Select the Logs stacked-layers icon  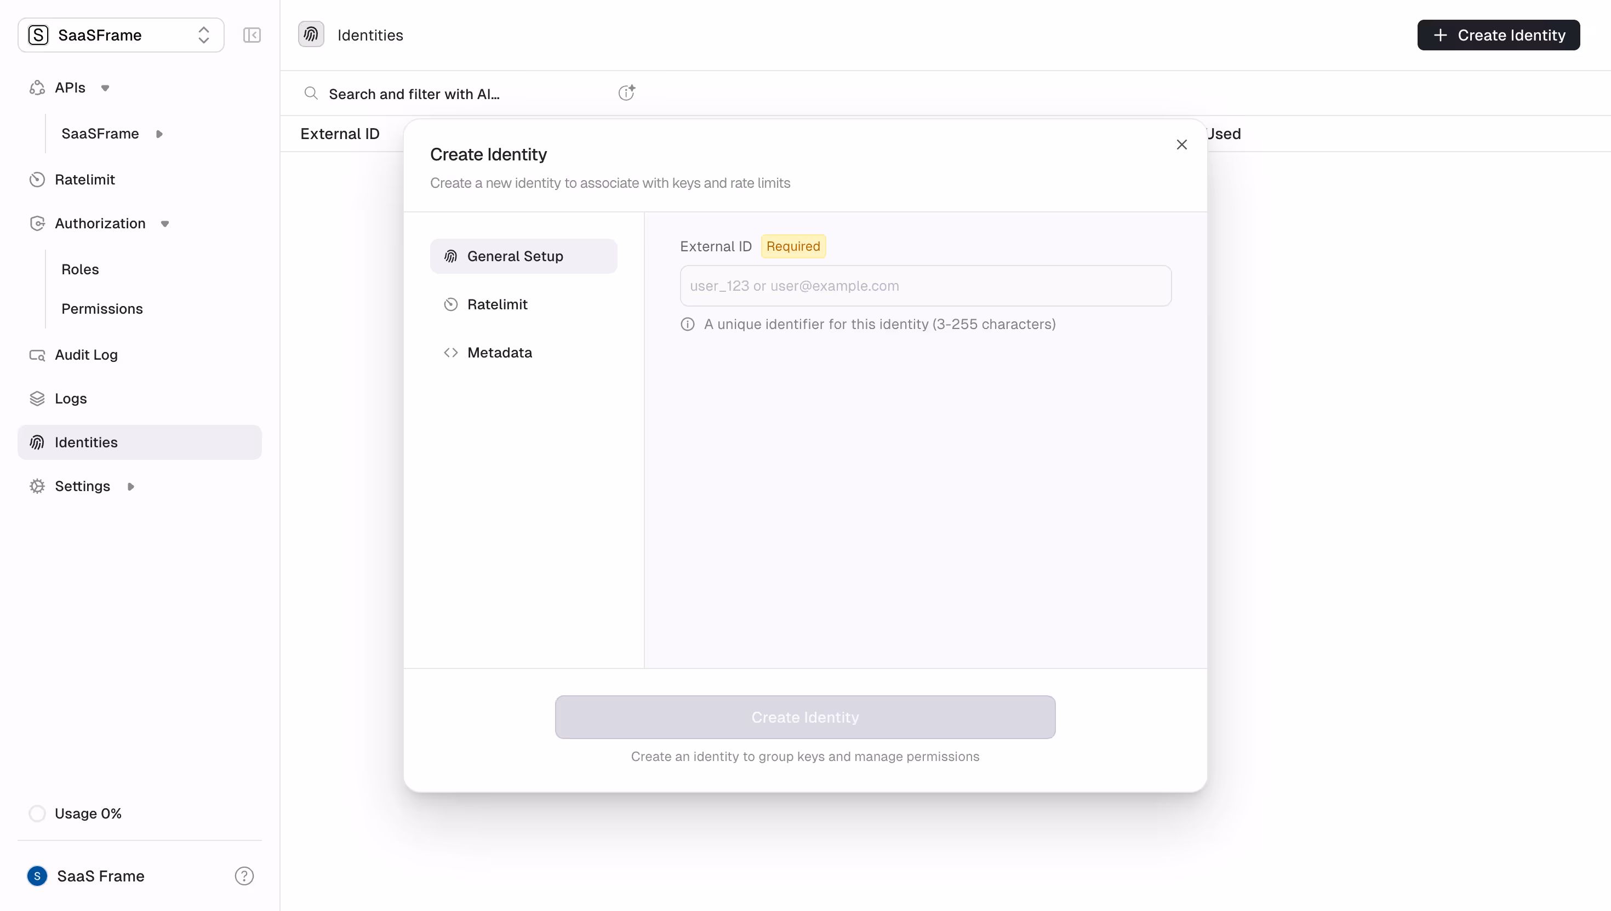38,399
